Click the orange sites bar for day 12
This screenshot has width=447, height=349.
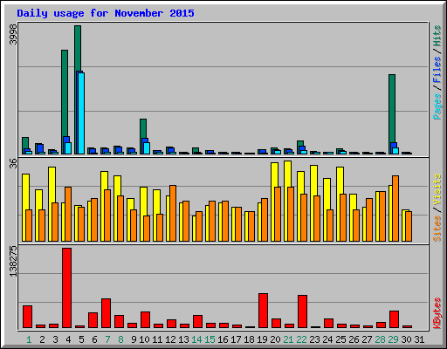173,213
